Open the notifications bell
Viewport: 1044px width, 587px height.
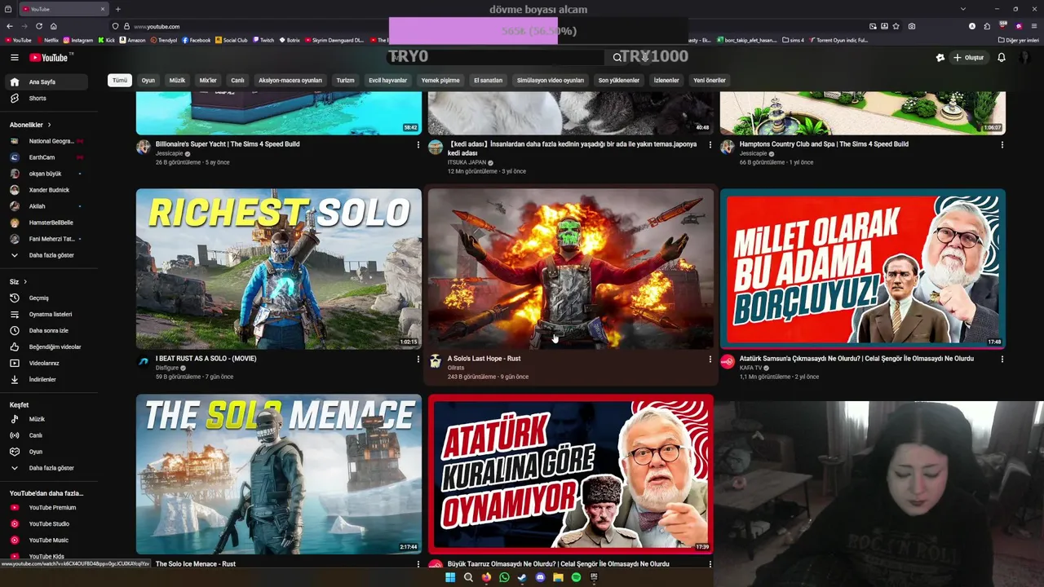pyautogui.click(x=1002, y=58)
